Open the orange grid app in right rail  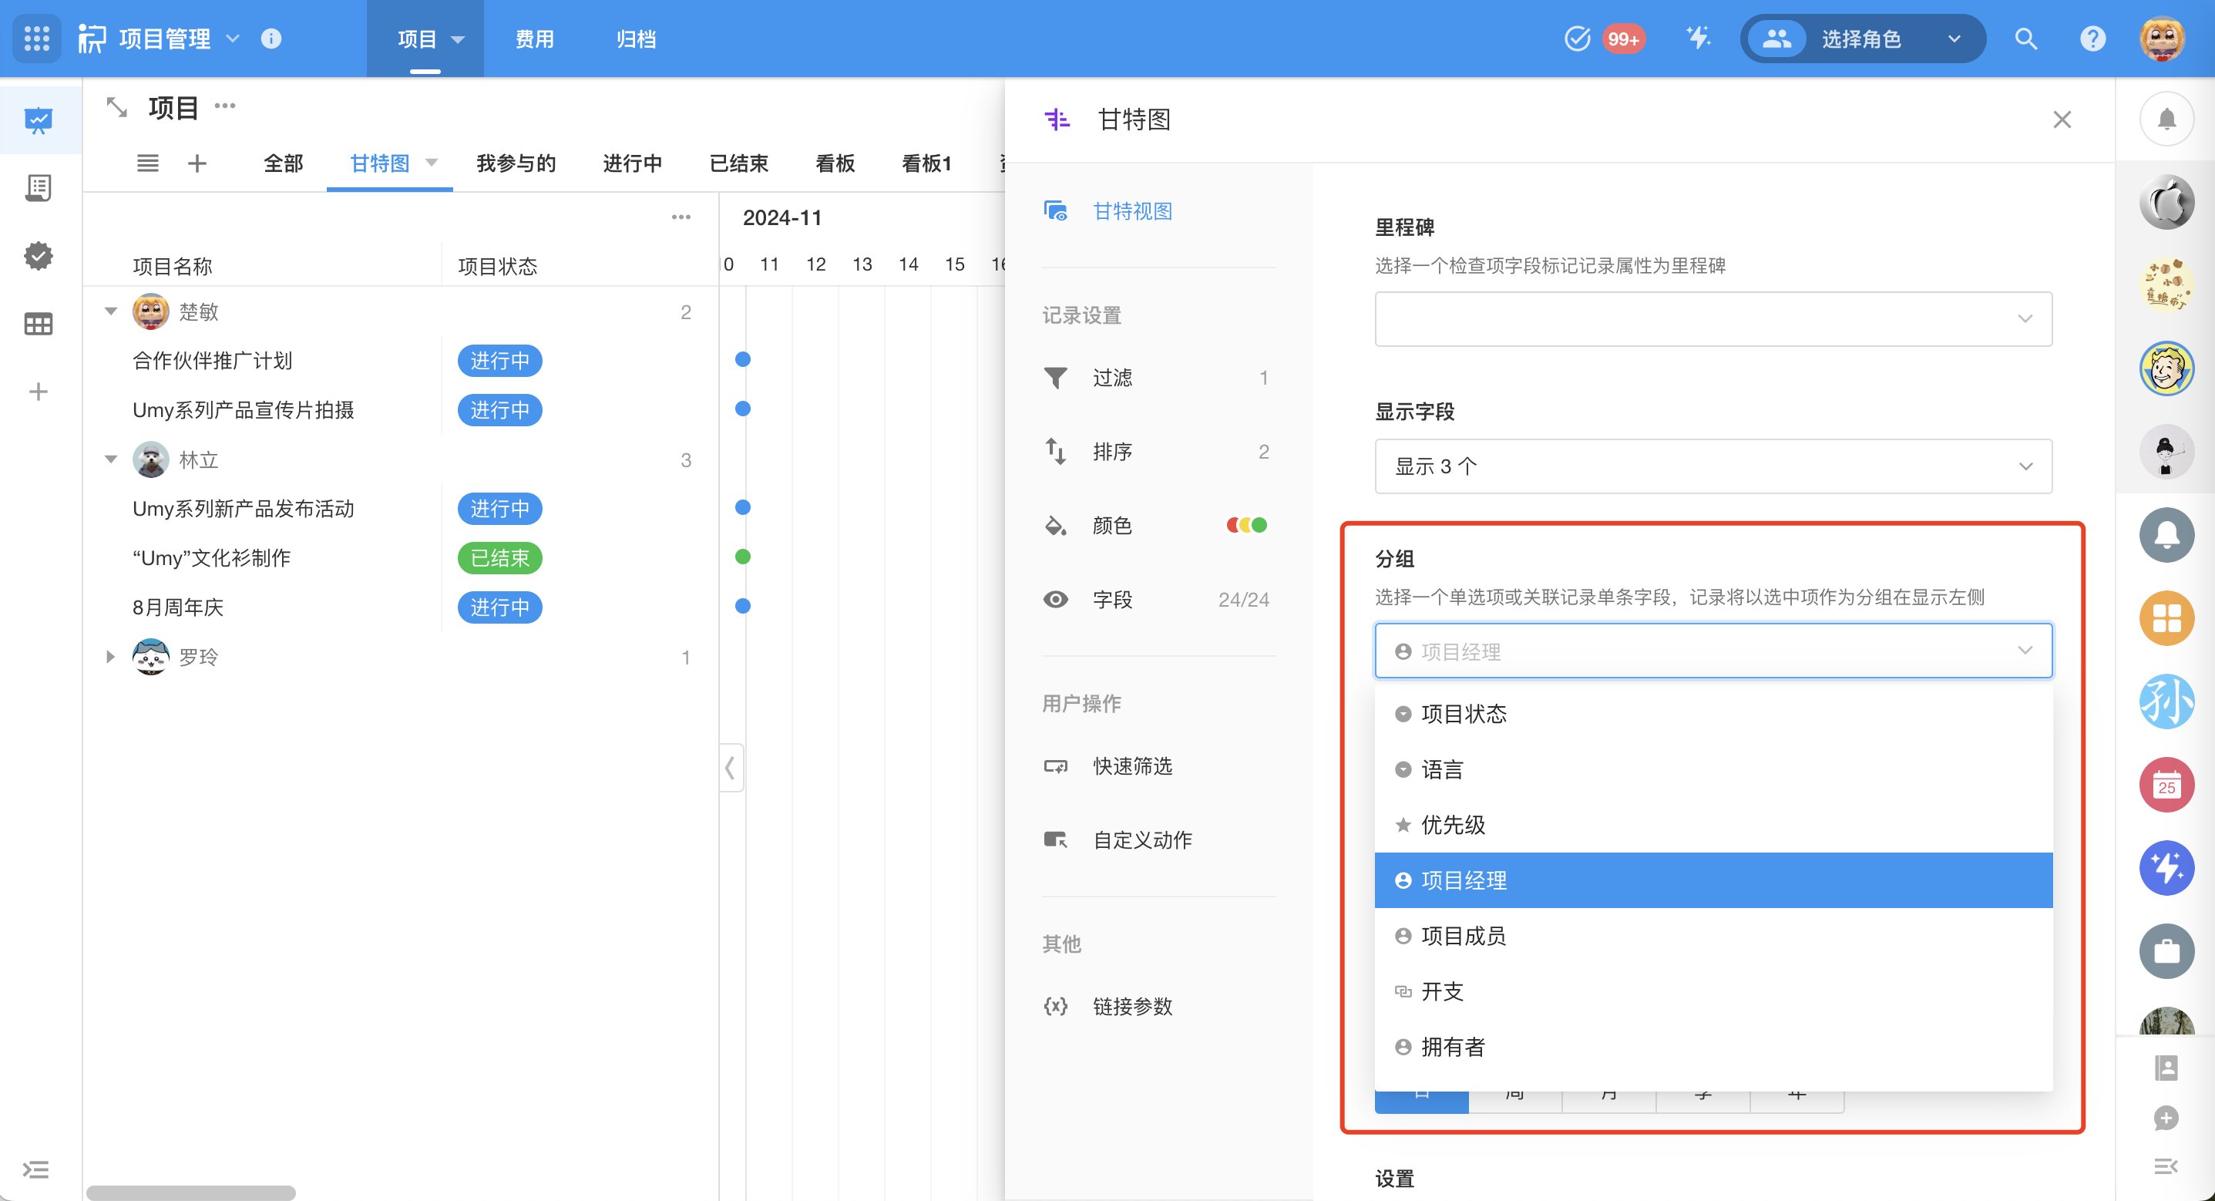click(x=2166, y=617)
